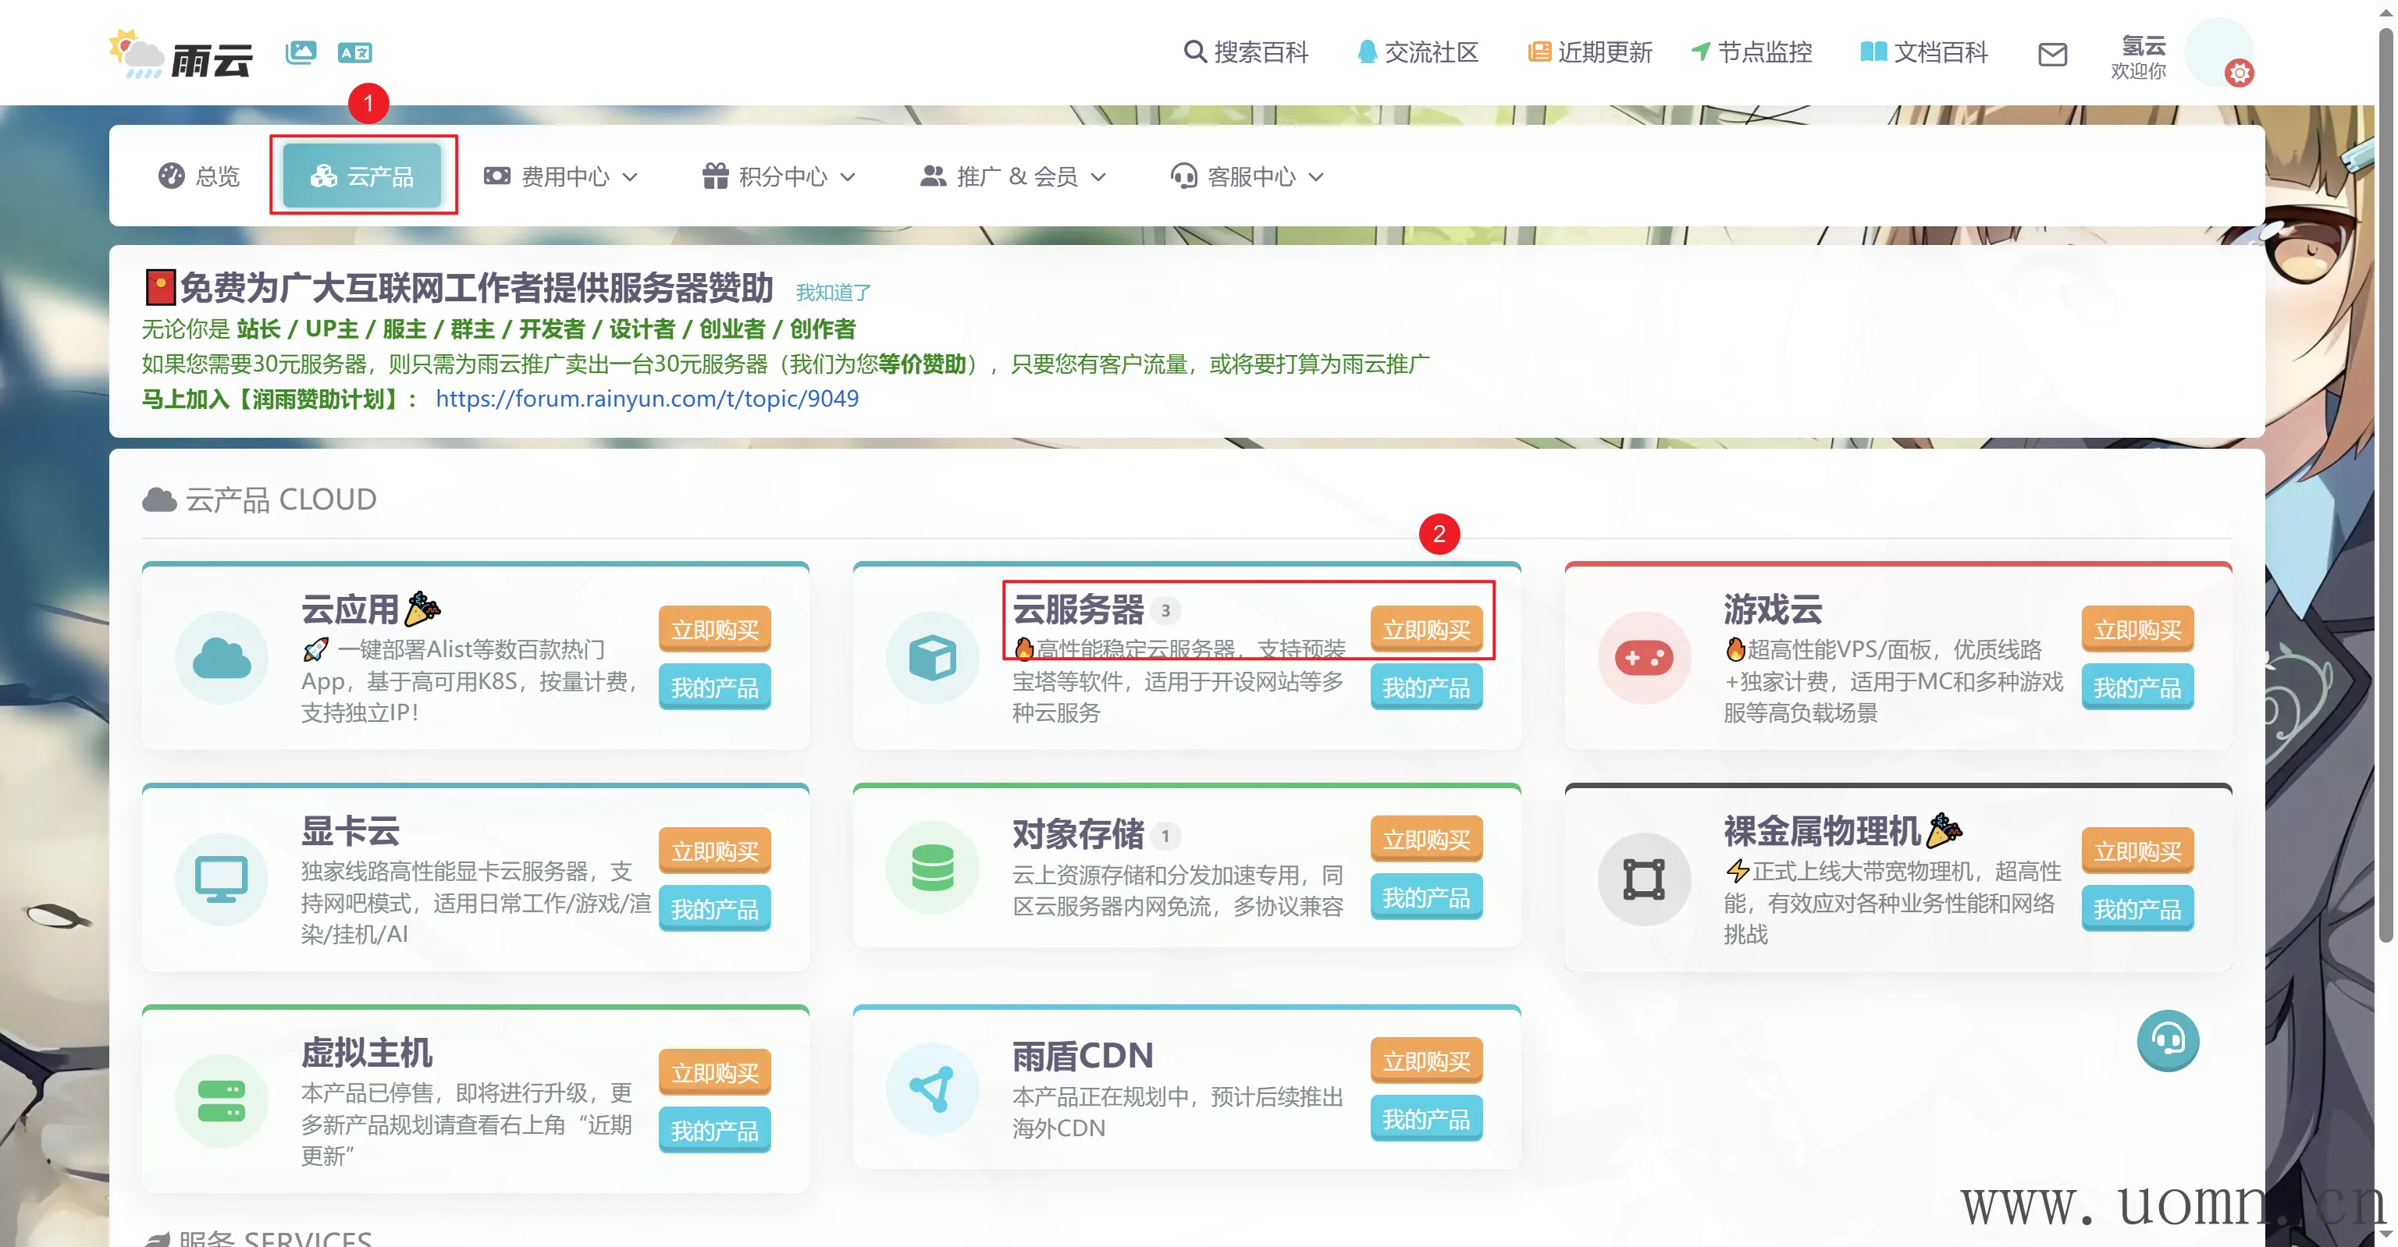
Task: Click 立即购买 for 云服务器
Action: (x=1425, y=630)
